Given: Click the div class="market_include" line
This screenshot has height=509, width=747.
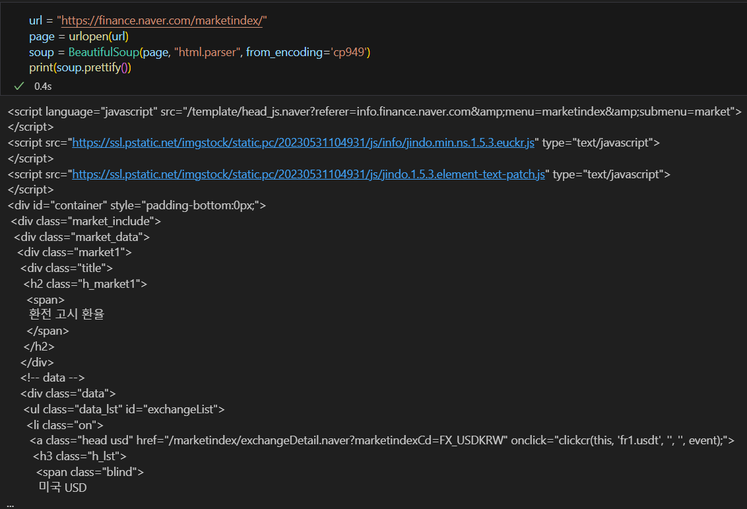Looking at the screenshot, I should point(86,221).
